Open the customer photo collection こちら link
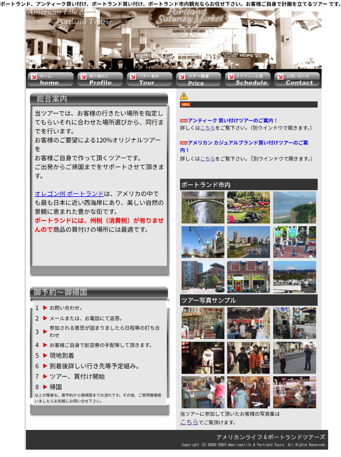The image size is (341, 457). point(189,422)
